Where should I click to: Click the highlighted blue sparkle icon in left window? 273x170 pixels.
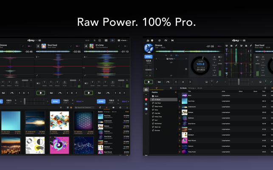tap(112, 41)
